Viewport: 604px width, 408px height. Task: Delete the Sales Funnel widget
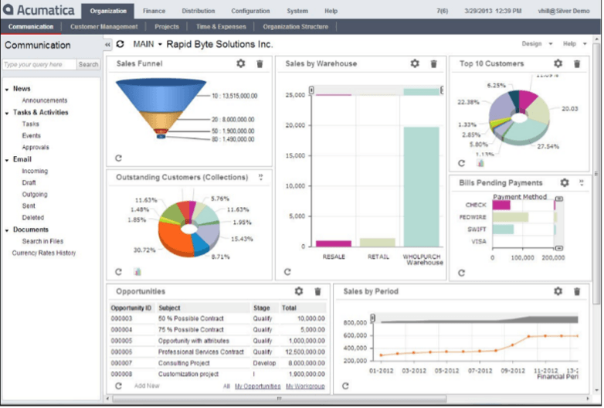coord(260,63)
